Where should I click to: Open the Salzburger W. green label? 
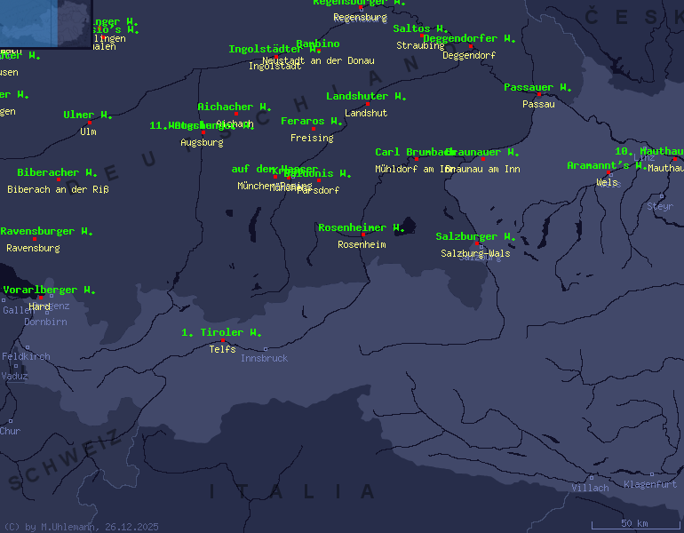coord(475,236)
